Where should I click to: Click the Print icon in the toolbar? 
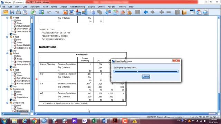click(18, 12)
